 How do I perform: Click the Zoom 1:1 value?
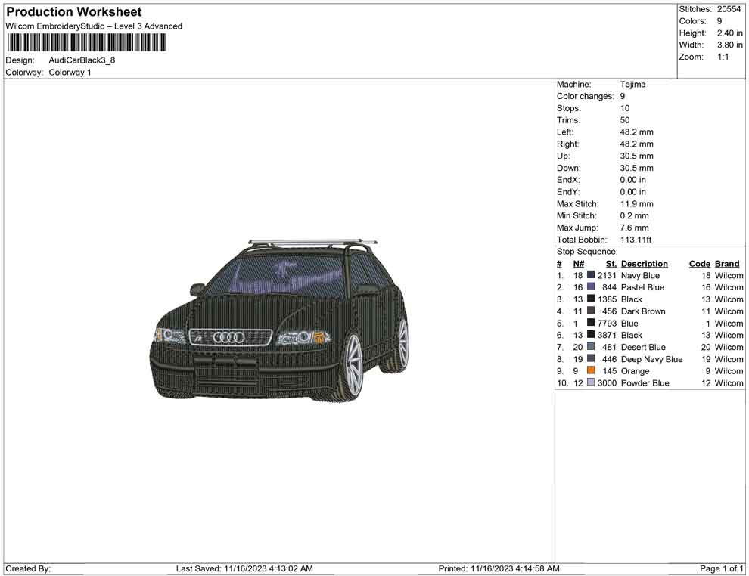725,56
